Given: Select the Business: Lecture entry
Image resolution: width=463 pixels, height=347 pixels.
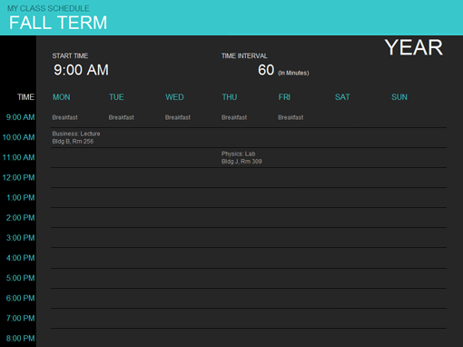Looking at the screenshot, I should click(x=76, y=137).
